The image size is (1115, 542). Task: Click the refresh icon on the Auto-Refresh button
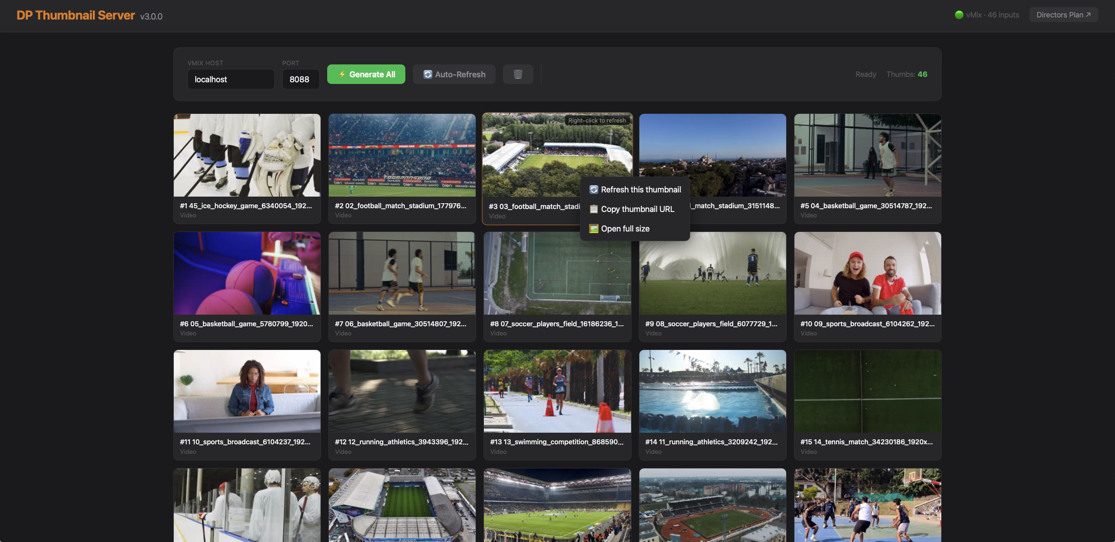pos(428,74)
